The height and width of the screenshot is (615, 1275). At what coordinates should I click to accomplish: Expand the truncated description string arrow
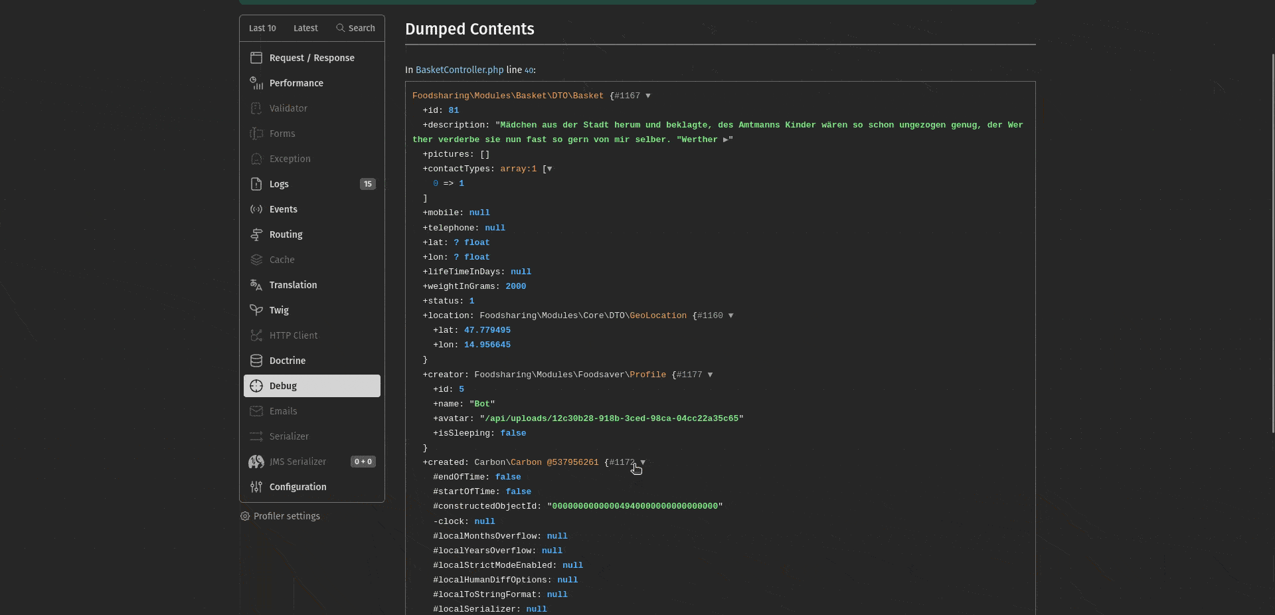click(x=725, y=139)
